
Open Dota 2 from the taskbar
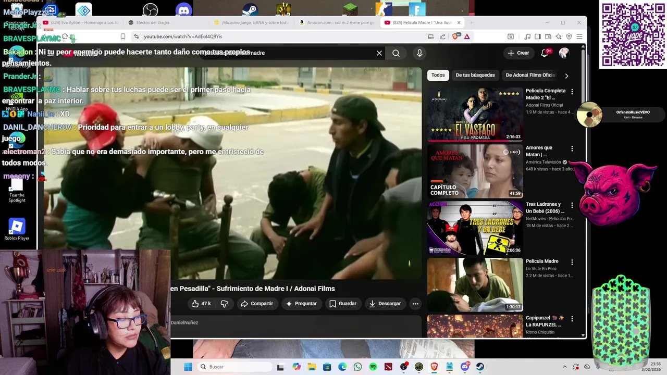[388, 367]
